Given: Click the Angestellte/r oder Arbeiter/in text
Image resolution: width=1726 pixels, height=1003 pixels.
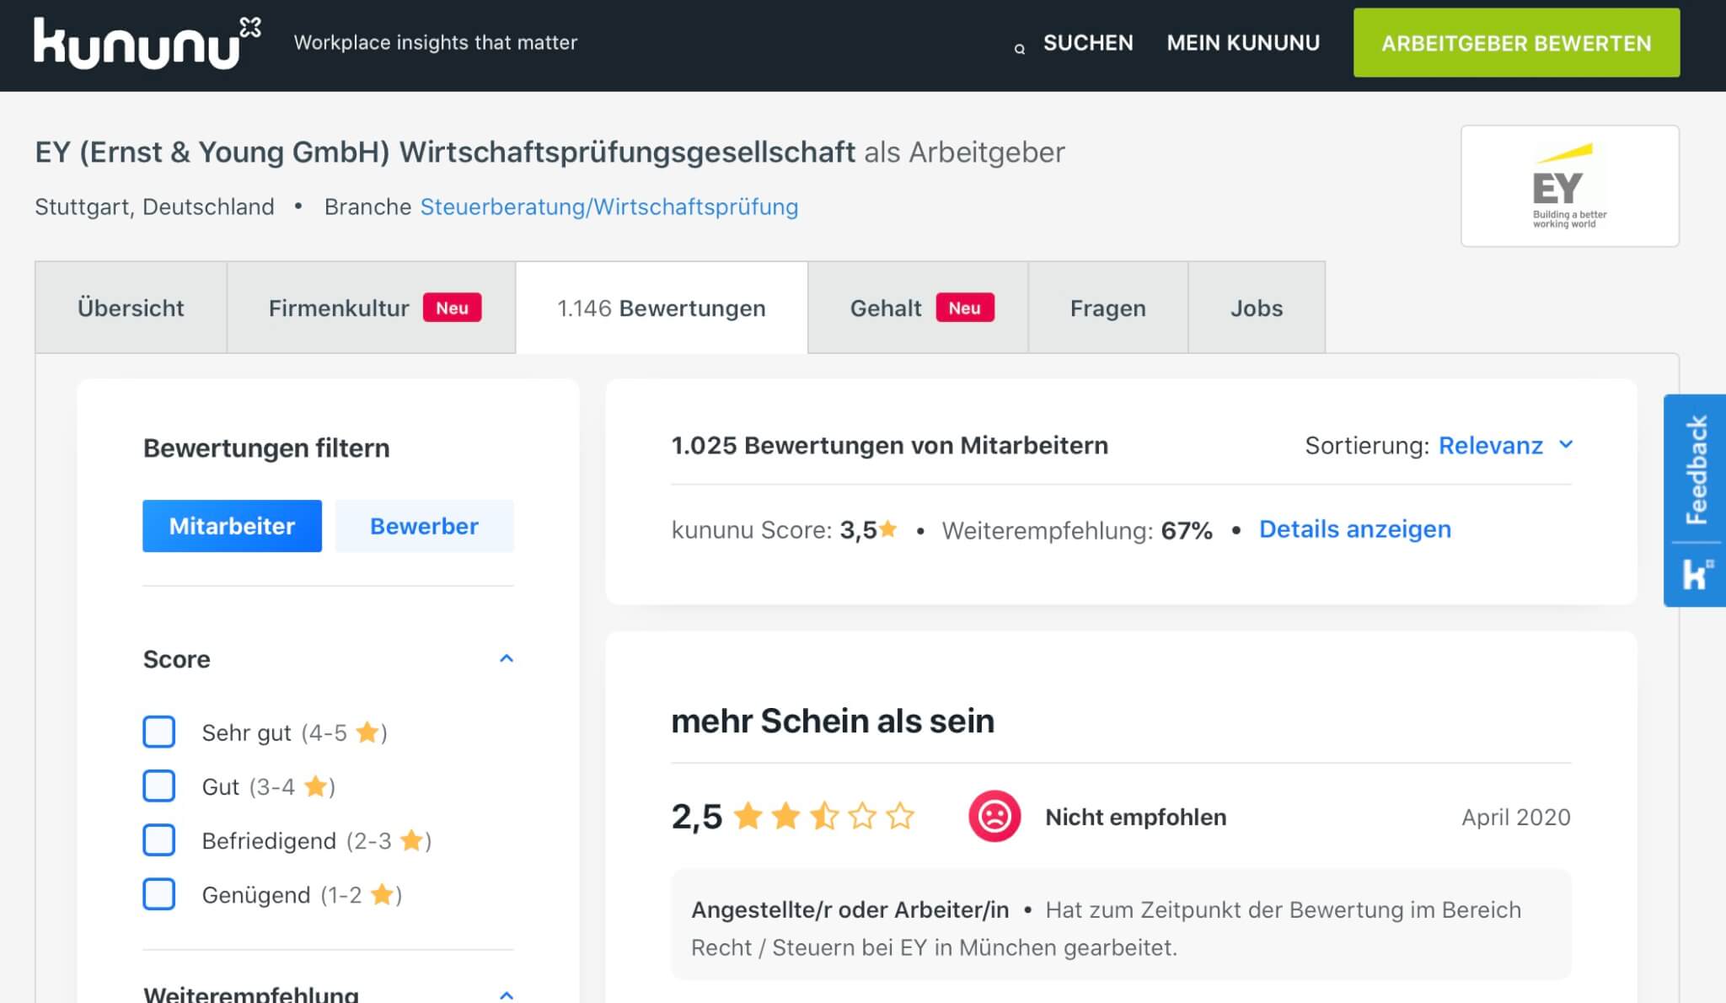Looking at the screenshot, I should (850, 909).
